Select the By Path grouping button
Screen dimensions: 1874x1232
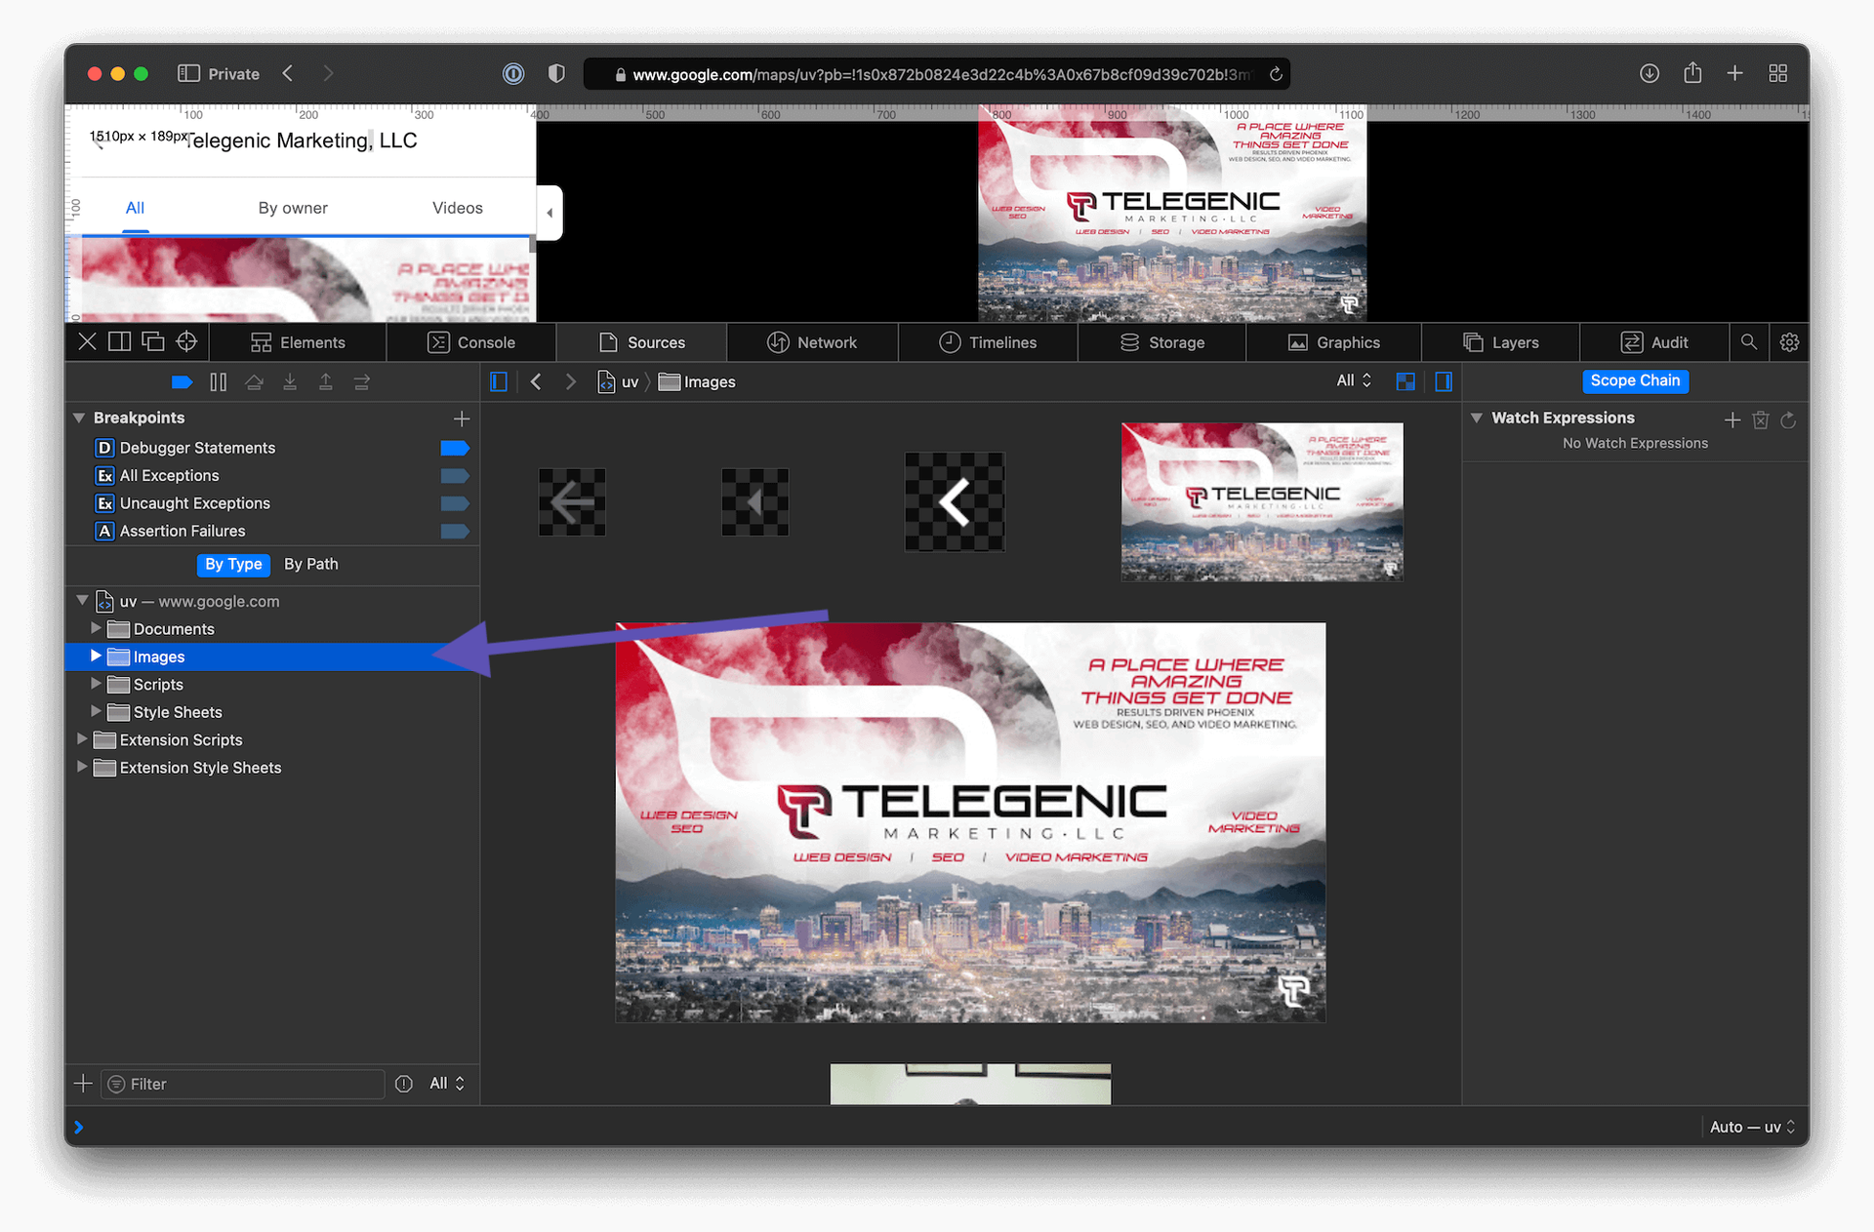tap(310, 564)
